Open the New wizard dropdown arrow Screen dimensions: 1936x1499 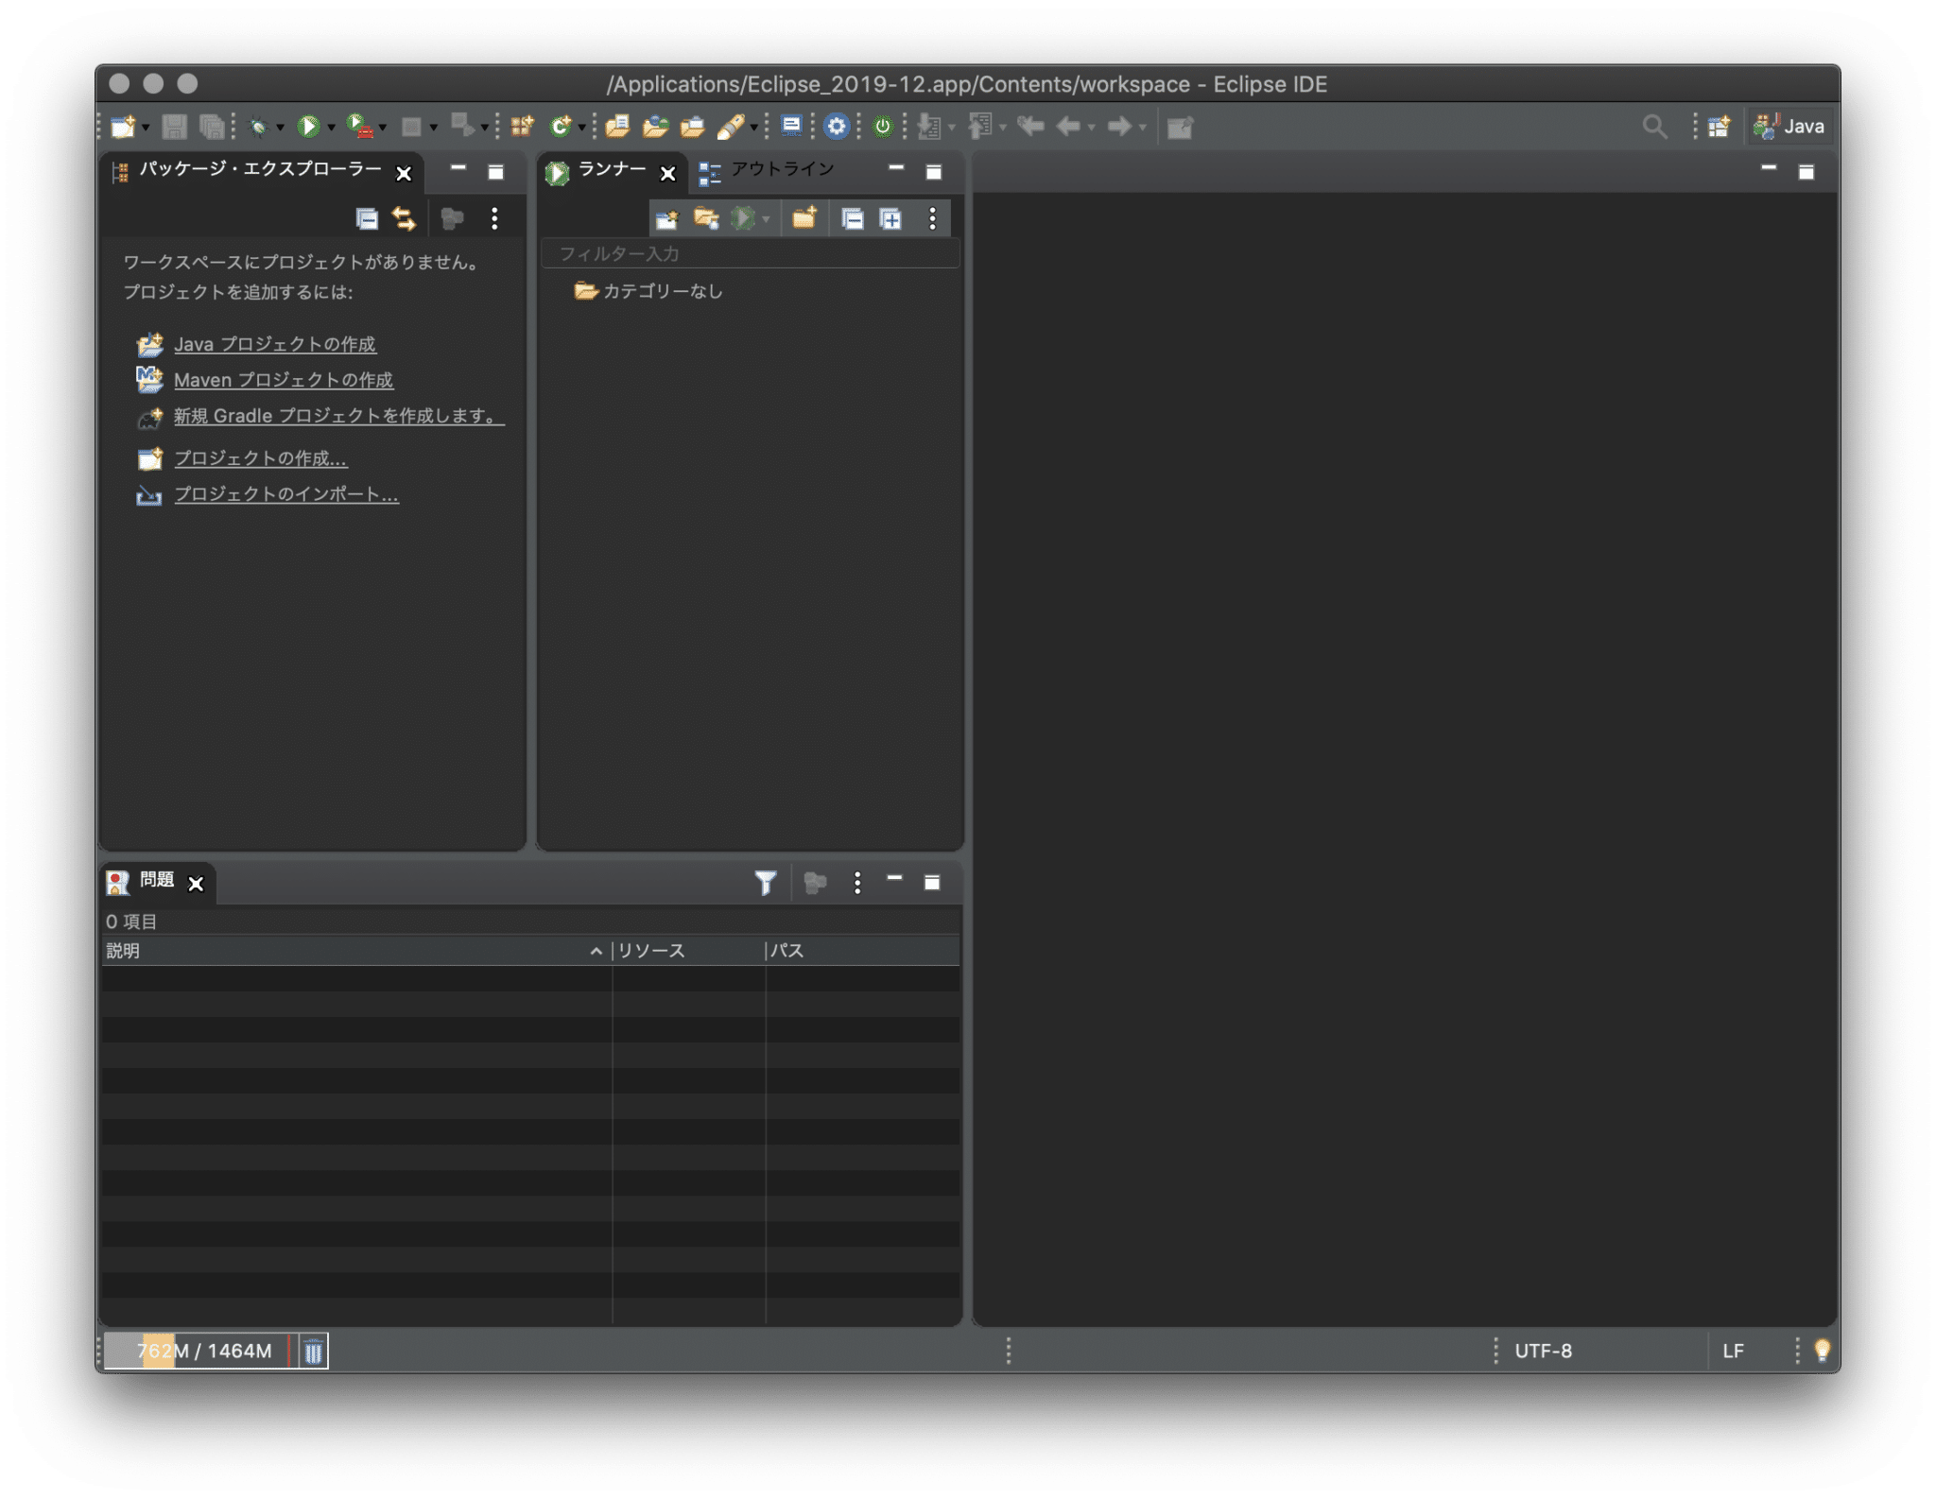pyautogui.click(x=145, y=126)
